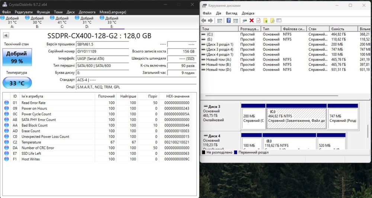Click status orb of Read Error Rate row
This screenshot has width=372, height=198.
(x=6, y=103)
